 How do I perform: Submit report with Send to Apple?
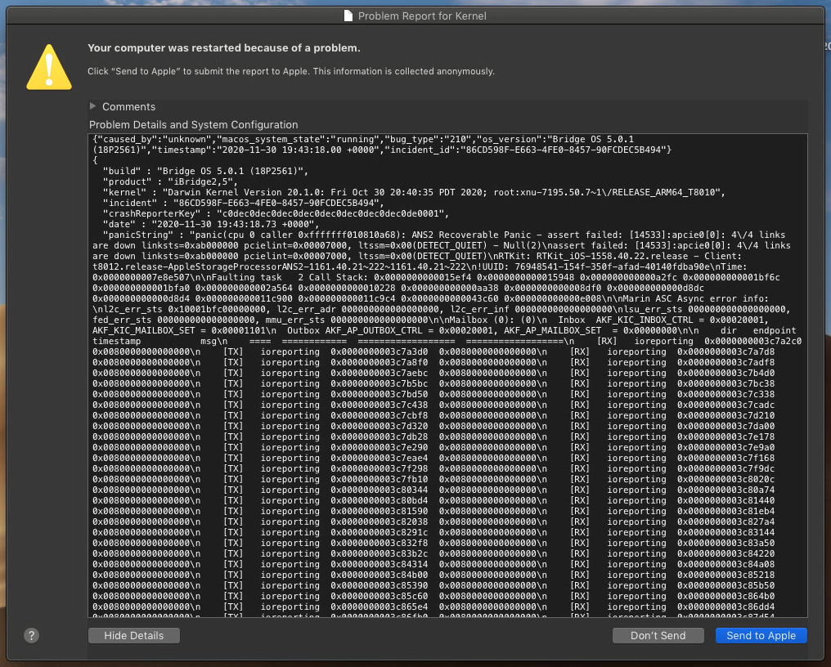761,635
